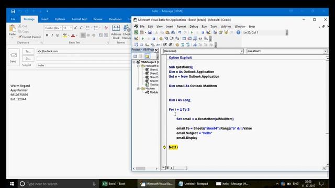The width and height of the screenshot is (335, 188).
Task: Open Properties Window via toolbar icon
Action: click(220, 32)
